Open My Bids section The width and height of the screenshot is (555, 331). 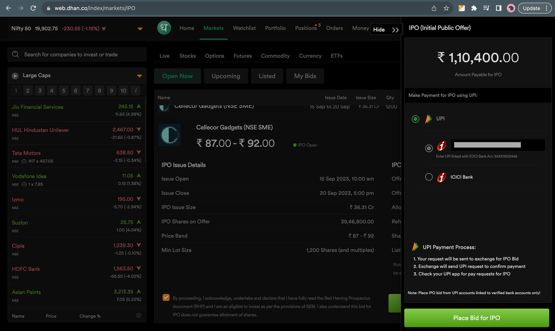point(305,76)
